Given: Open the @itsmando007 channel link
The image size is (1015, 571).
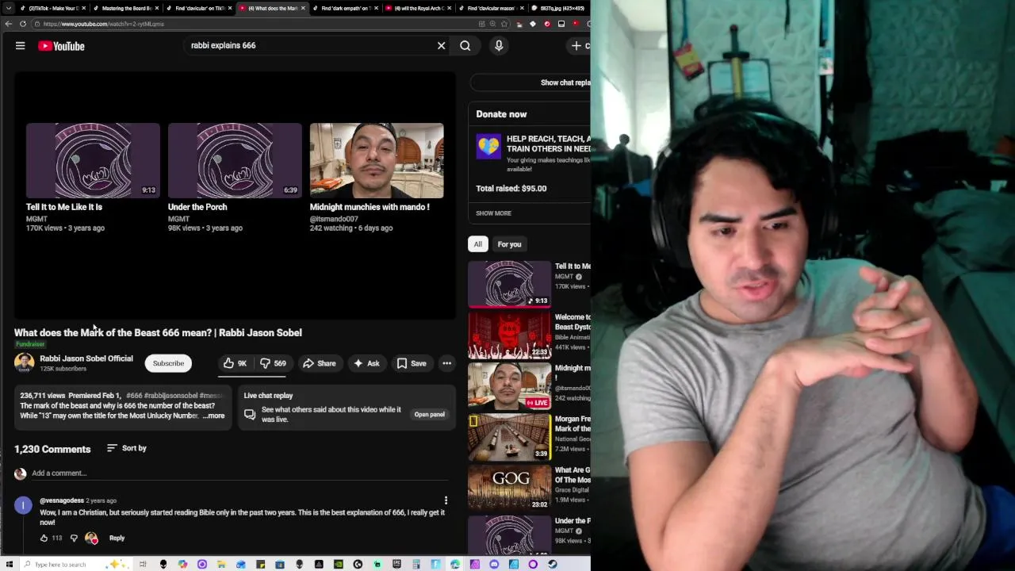Looking at the screenshot, I should [x=334, y=219].
